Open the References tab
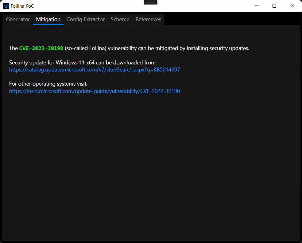 pos(148,19)
